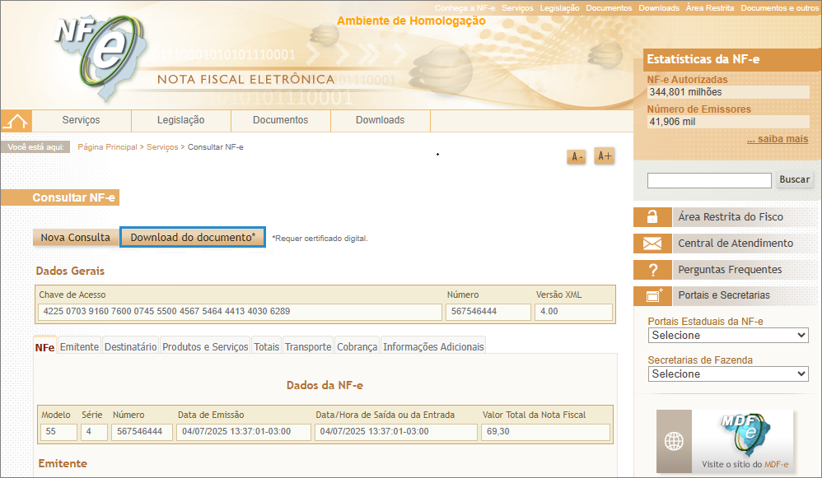This screenshot has height=478, width=822.
Task: Click the home icon in navigation bar
Action: pos(16,121)
